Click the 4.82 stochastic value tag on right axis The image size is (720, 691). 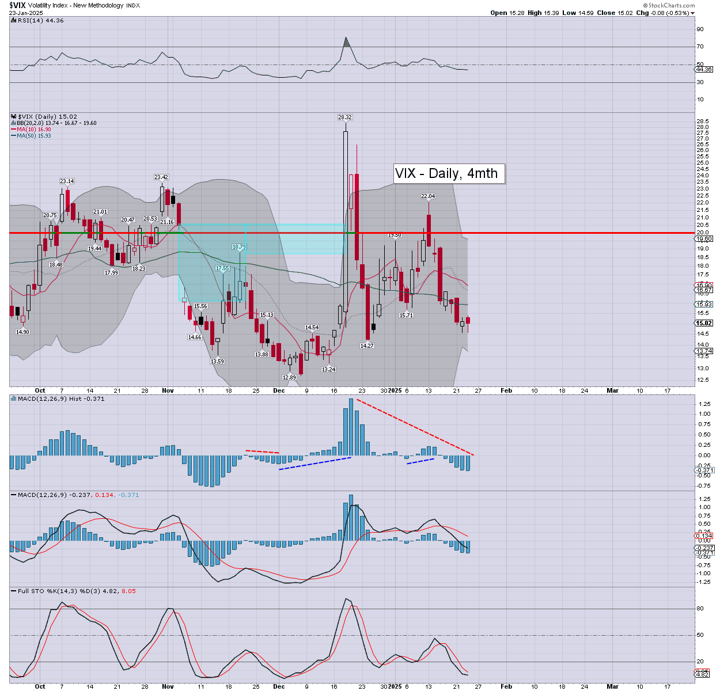click(703, 674)
